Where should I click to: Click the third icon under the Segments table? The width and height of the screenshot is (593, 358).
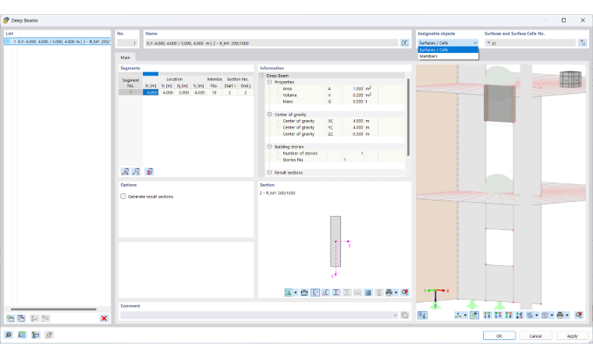coord(149,172)
